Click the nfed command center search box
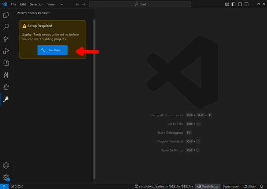Viewport: 267px width, 189px height. pos(140,4)
